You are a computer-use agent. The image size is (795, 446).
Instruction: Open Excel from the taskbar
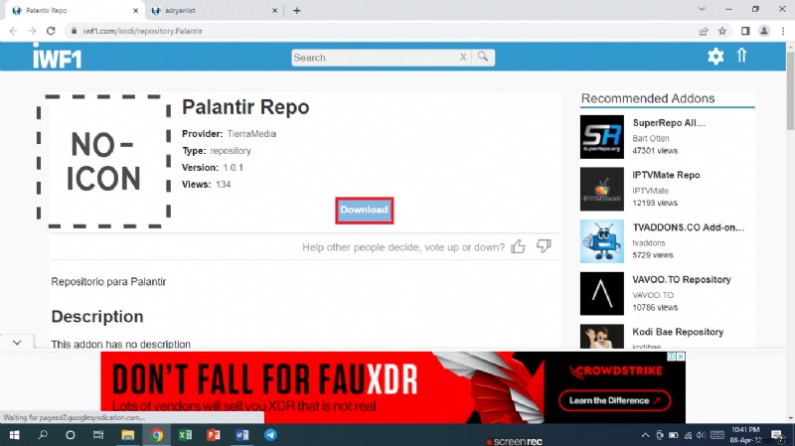click(x=185, y=435)
